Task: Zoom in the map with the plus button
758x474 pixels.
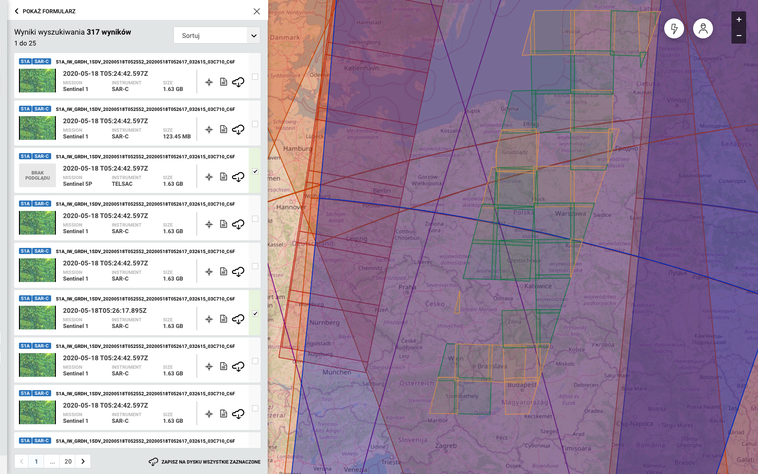Action: coord(739,19)
